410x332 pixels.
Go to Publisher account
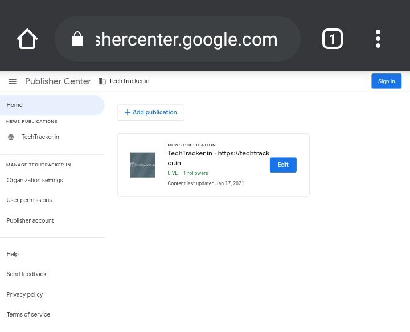pyautogui.click(x=30, y=221)
